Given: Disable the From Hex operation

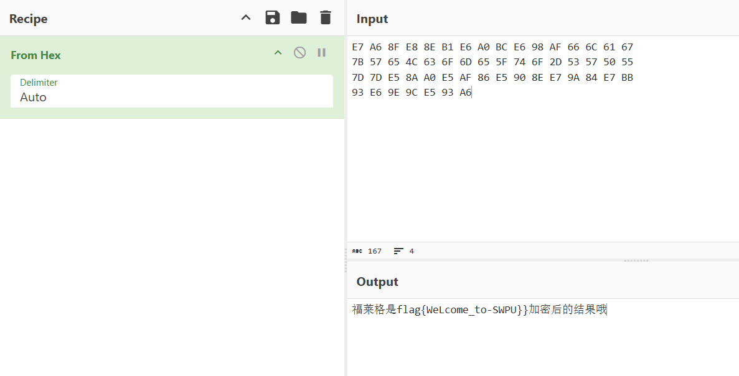Looking at the screenshot, I should click(299, 53).
